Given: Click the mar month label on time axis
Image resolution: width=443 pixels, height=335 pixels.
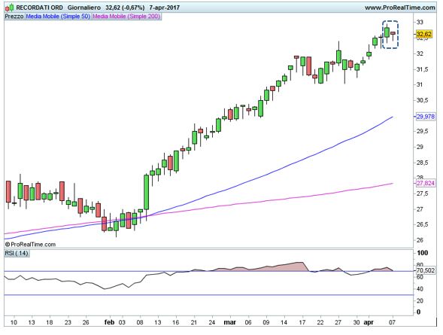Looking at the screenshot, I should 229,322.
